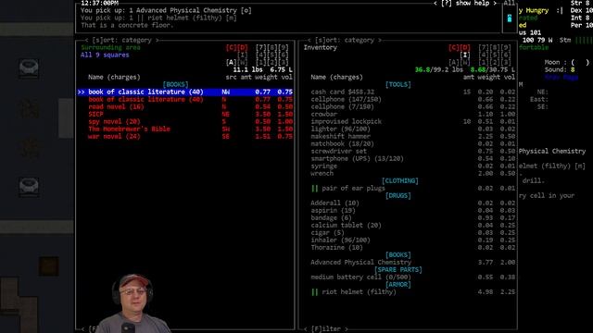Select war novel (24)

tap(185, 136)
